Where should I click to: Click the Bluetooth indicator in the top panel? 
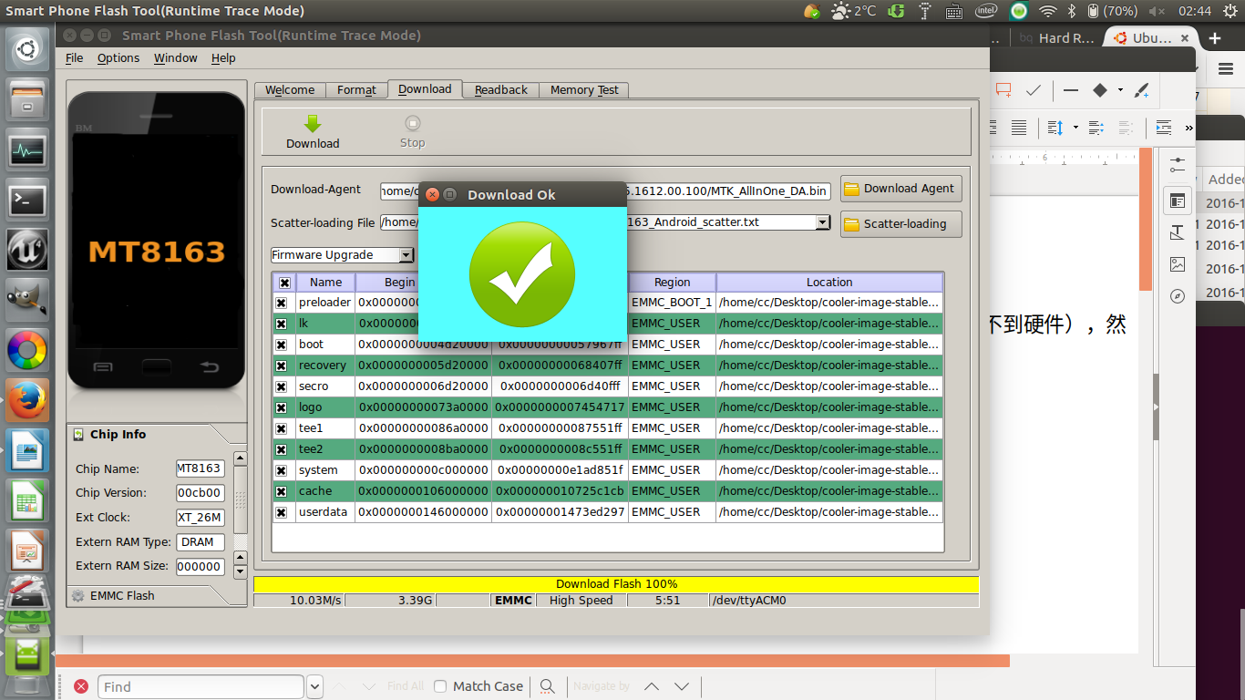[x=1072, y=11]
